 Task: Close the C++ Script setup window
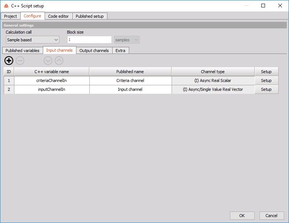tap(280, 6)
